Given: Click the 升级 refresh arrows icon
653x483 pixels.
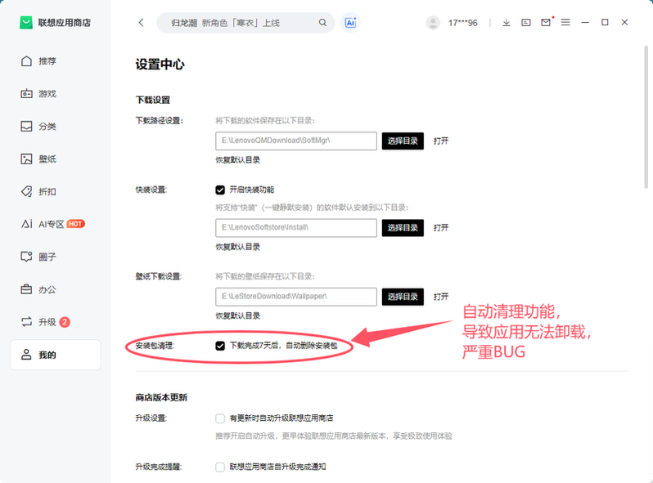Looking at the screenshot, I should pos(26,321).
